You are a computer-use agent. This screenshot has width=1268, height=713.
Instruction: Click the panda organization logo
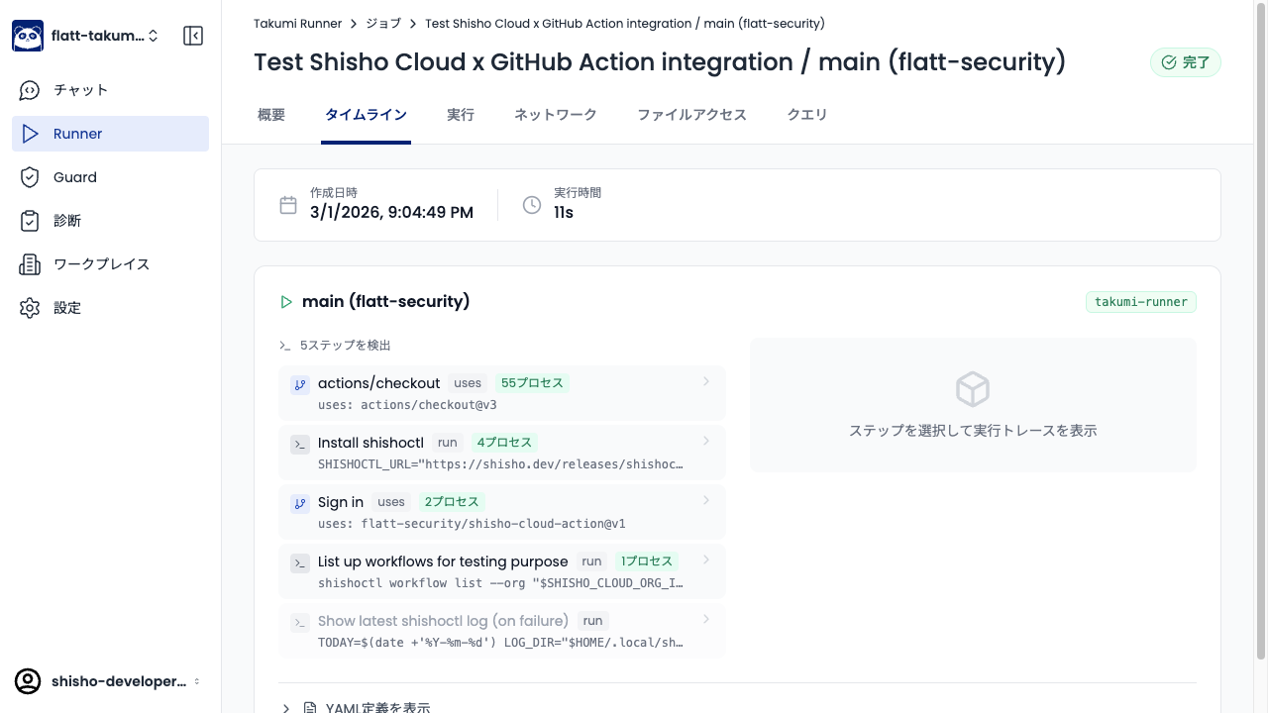(x=28, y=36)
